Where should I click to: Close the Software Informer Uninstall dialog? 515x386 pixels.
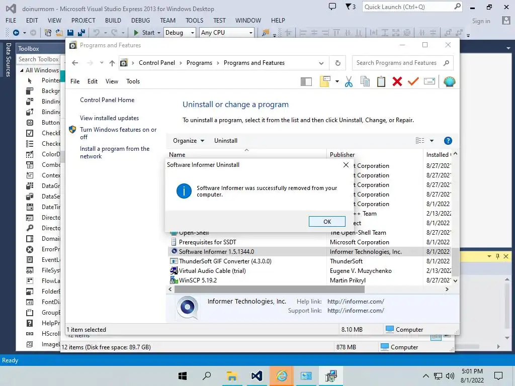click(346, 165)
